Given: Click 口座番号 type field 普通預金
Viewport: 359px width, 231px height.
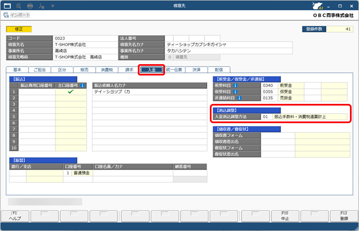Looking at the screenshot, I should click(x=82, y=173).
